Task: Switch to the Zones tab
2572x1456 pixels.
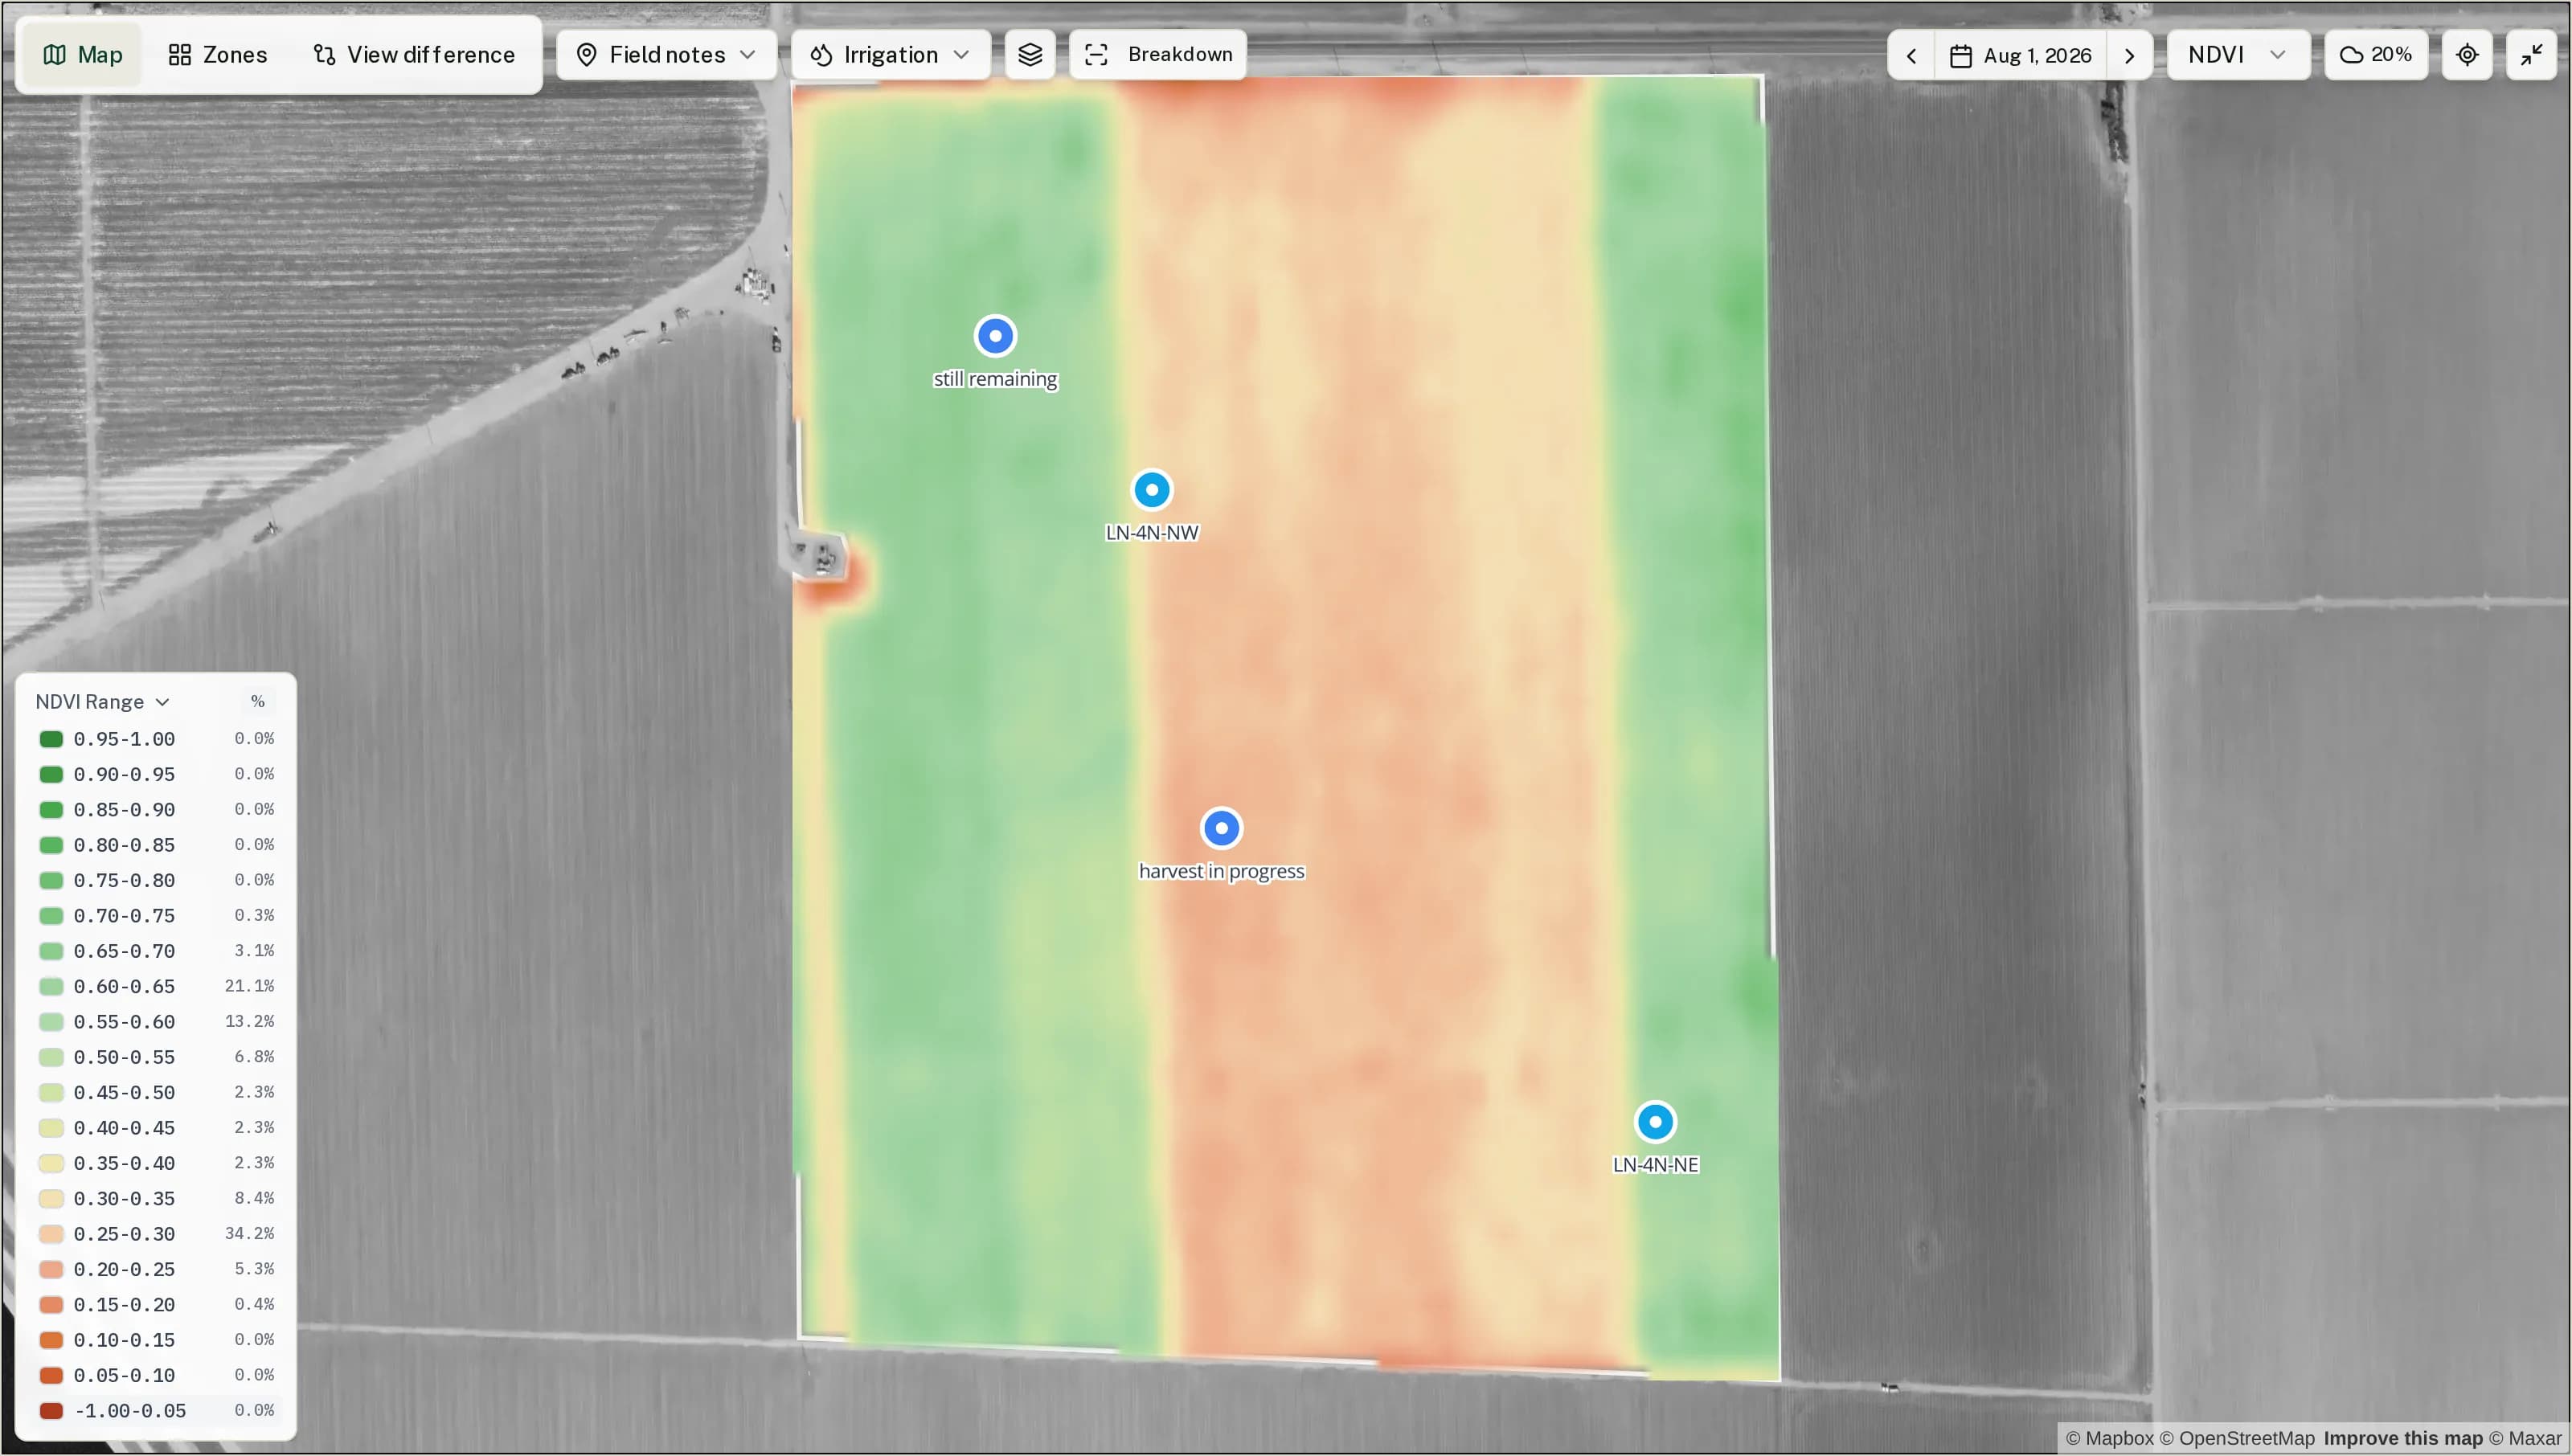Action: [218, 54]
